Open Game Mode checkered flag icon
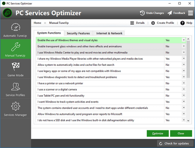Screen dimensions: 195x148 click(x=16, y=66)
